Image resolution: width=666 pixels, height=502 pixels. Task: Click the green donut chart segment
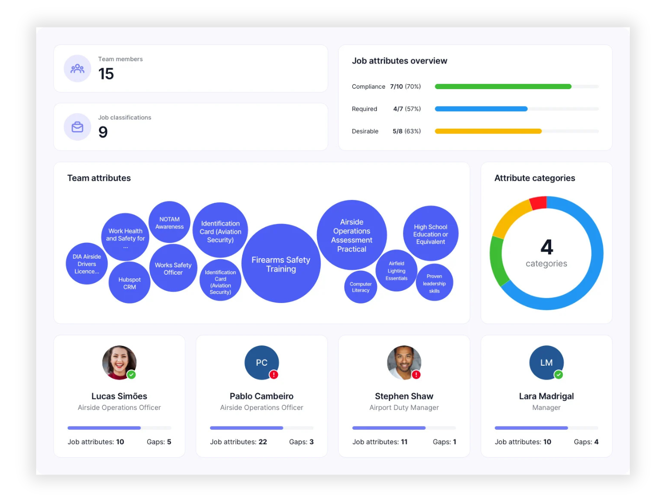coord(499,261)
